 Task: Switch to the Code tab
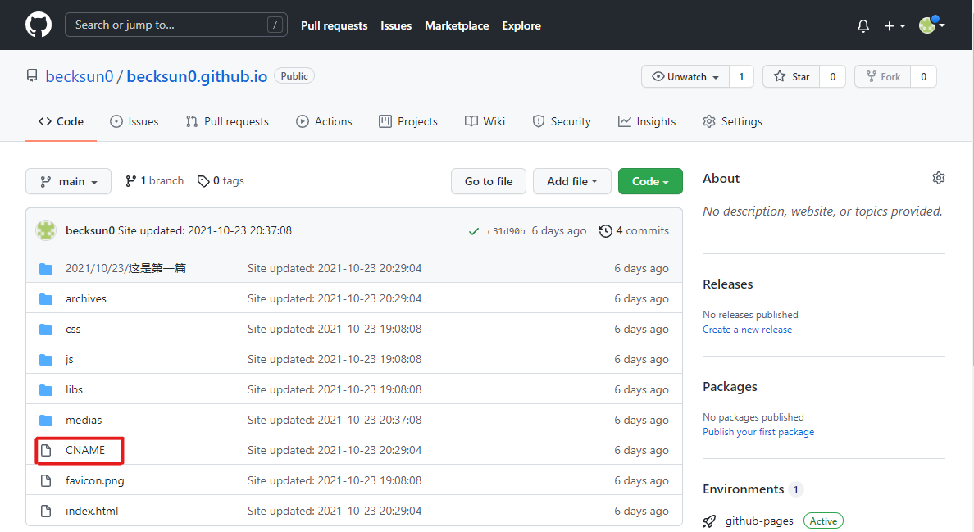pyautogui.click(x=61, y=121)
